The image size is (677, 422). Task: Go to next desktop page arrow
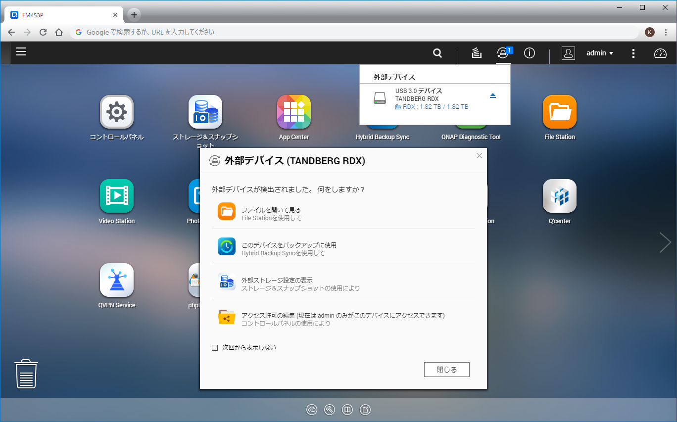point(665,242)
